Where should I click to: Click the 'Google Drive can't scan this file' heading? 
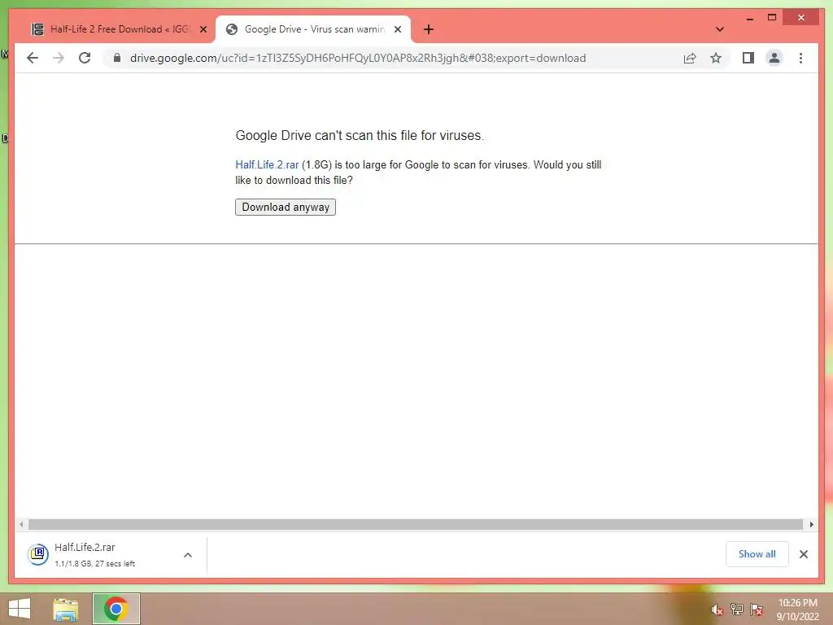tap(360, 136)
